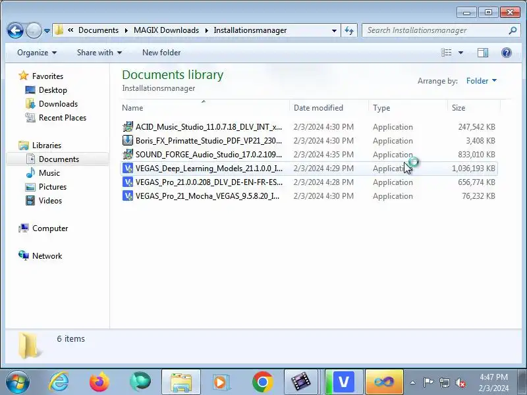This screenshot has height=395, width=527.
Task: Switch to the VEGAS V taskbar app
Action: (x=343, y=382)
